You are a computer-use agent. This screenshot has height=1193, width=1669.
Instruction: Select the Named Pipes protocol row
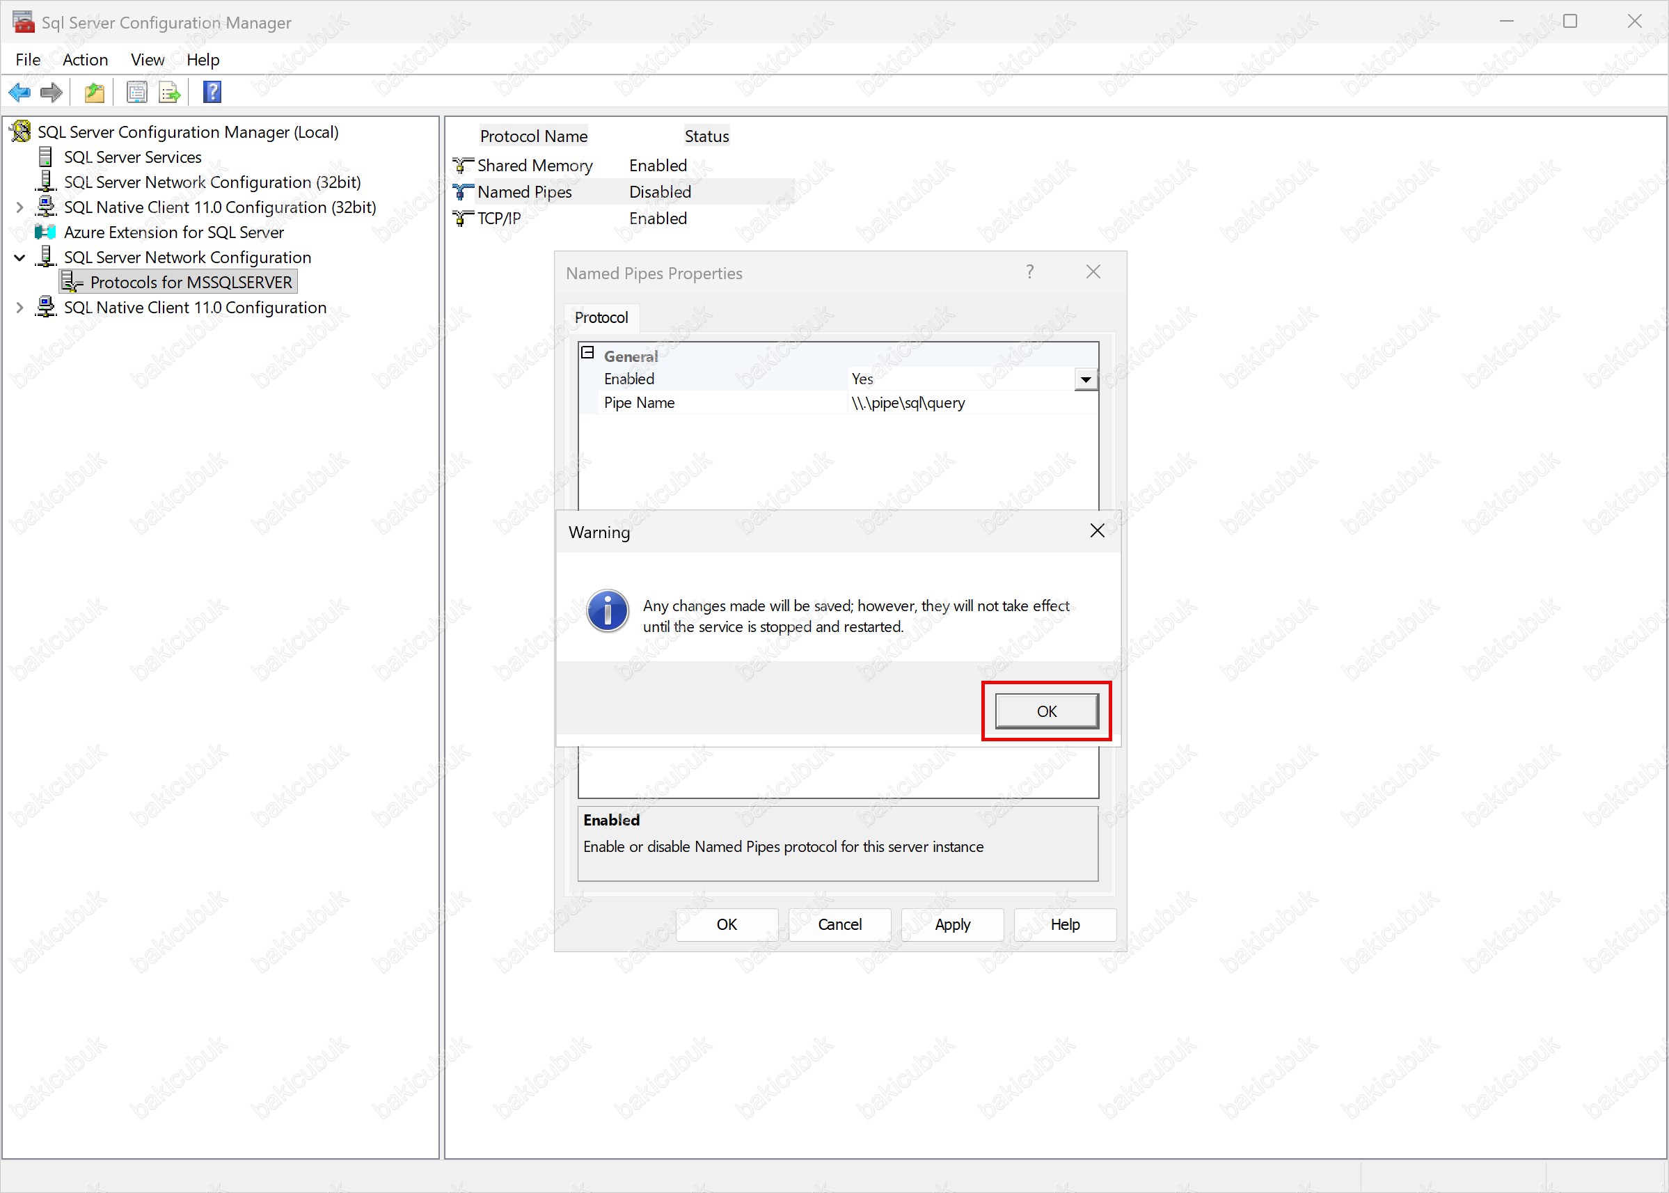(524, 191)
